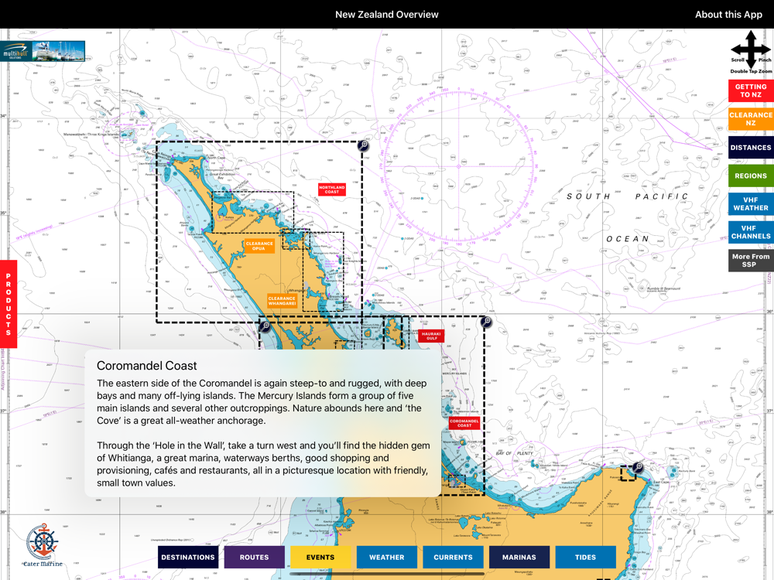Image resolution: width=774 pixels, height=580 pixels.
Task: Tap the magnifier icon on Northland Coast box
Action: 363,145
